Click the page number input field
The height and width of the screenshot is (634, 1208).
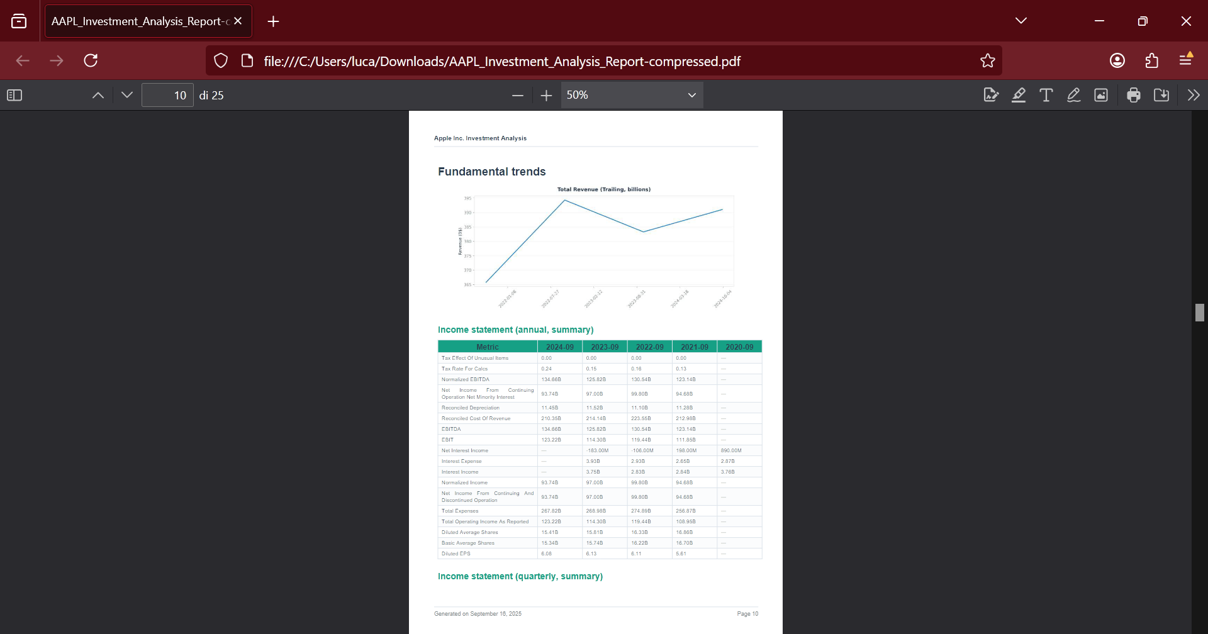click(x=167, y=95)
